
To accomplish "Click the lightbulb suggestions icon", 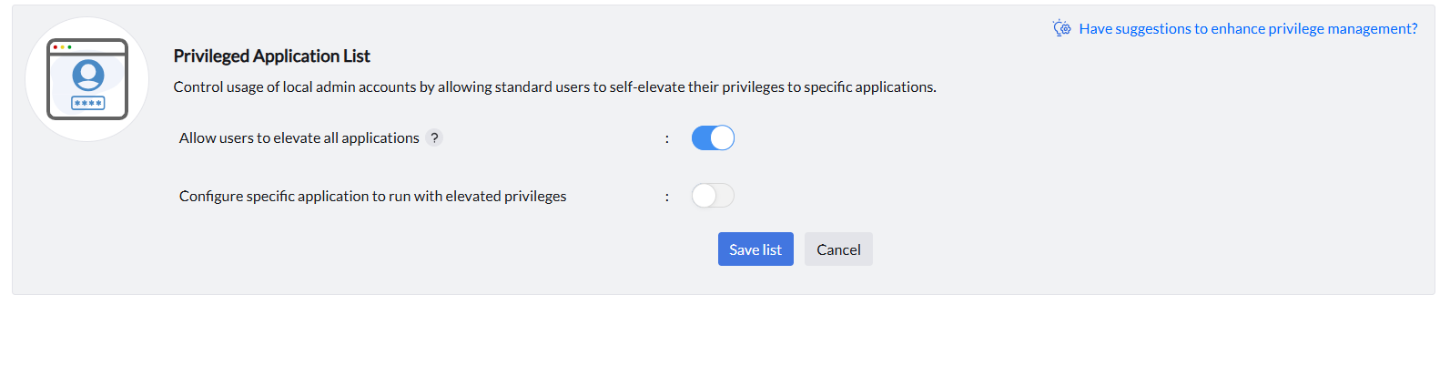I will point(1061,28).
